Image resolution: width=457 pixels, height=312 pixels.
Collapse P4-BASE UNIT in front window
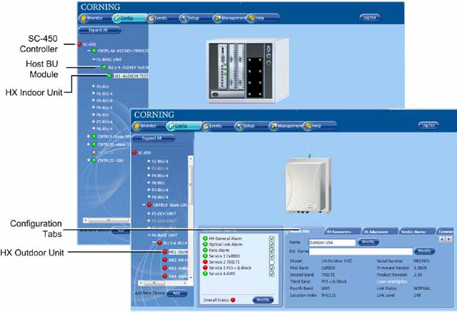point(149,235)
